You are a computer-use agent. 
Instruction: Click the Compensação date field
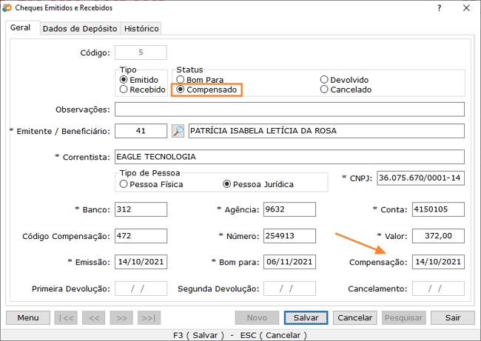(438, 262)
